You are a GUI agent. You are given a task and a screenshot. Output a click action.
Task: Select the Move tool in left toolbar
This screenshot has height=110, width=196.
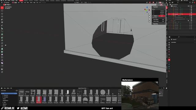2,14
